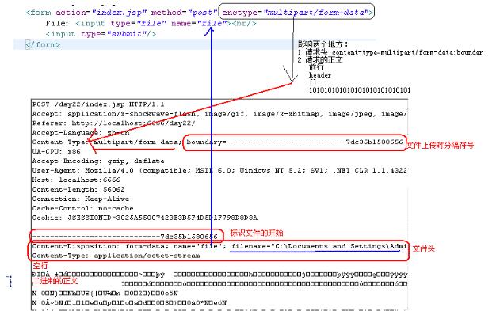500x311 pixels.
Task: Click the Cookie: JSESSIONID header line
Action: 145,218
